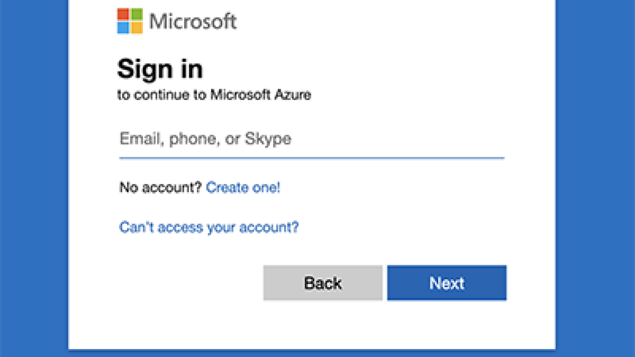Go back with the Back button
This screenshot has height=357, width=635.
pyautogui.click(x=323, y=283)
